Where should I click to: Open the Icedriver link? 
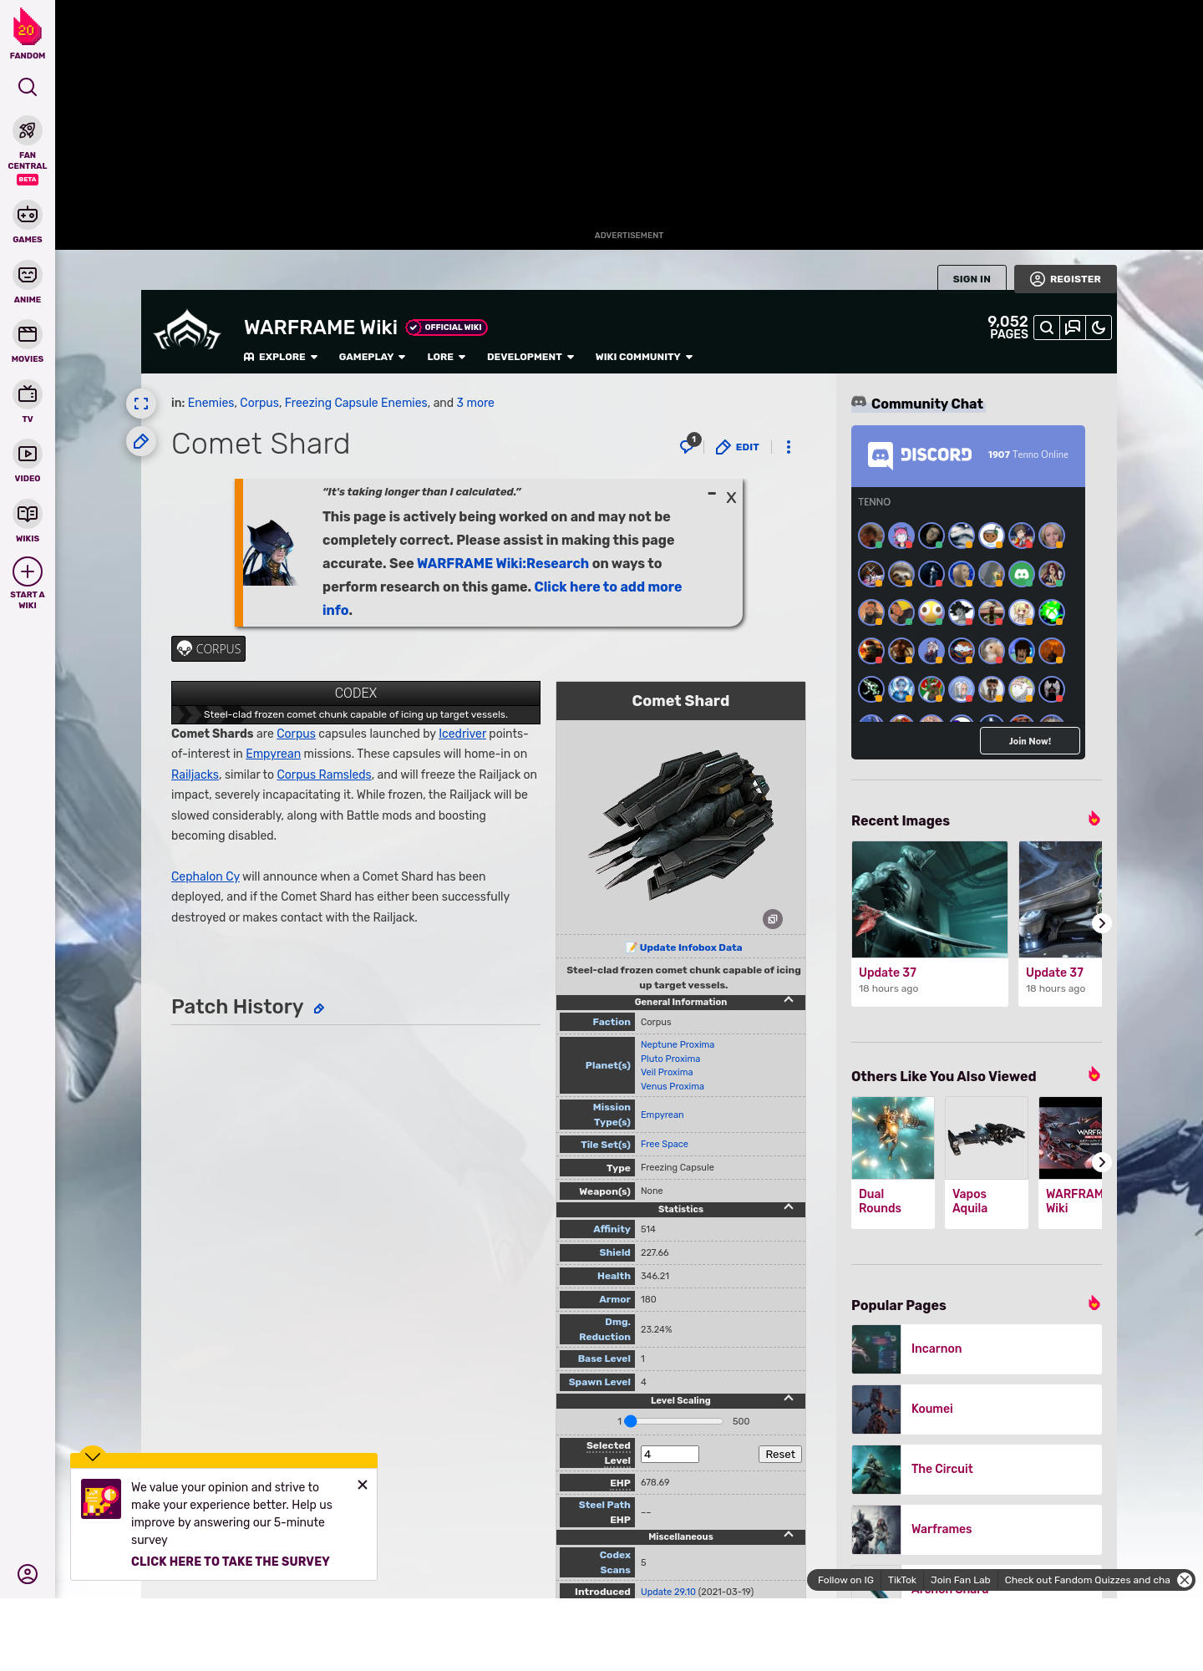tap(462, 734)
